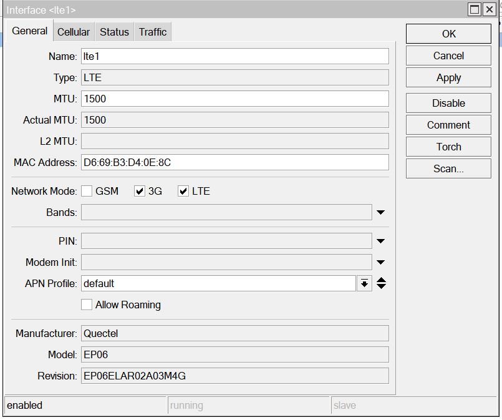Maximize the Interface lte1 window
502x420 pixels.
475,9
